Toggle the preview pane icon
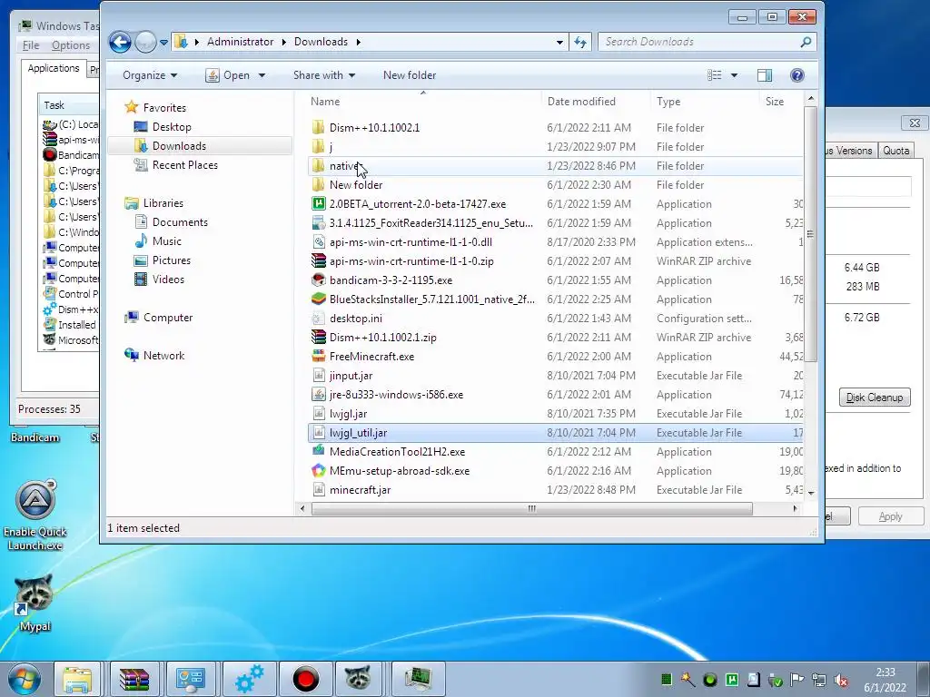Viewport: 930px width, 697px height. click(765, 75)
